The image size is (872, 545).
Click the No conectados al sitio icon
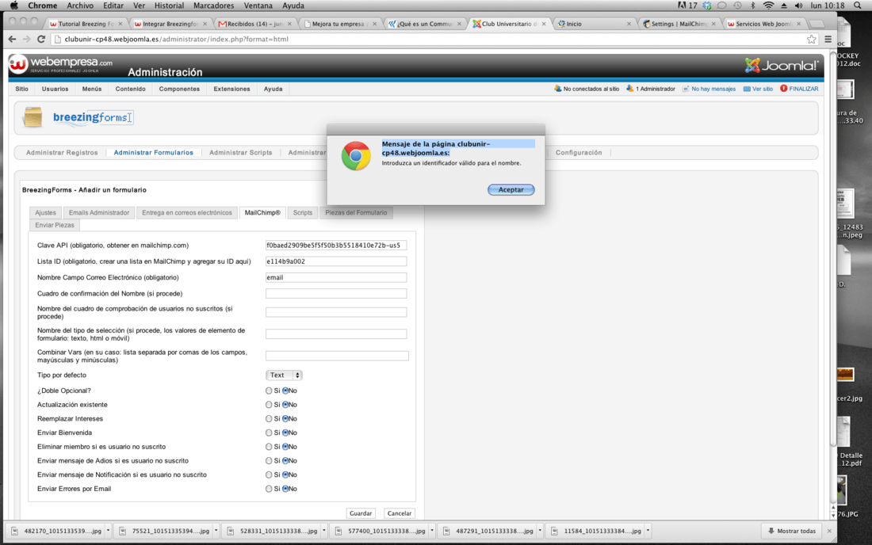[557, 89]
